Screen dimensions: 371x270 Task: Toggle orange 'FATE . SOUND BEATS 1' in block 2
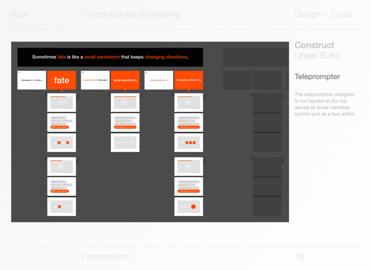60,191
